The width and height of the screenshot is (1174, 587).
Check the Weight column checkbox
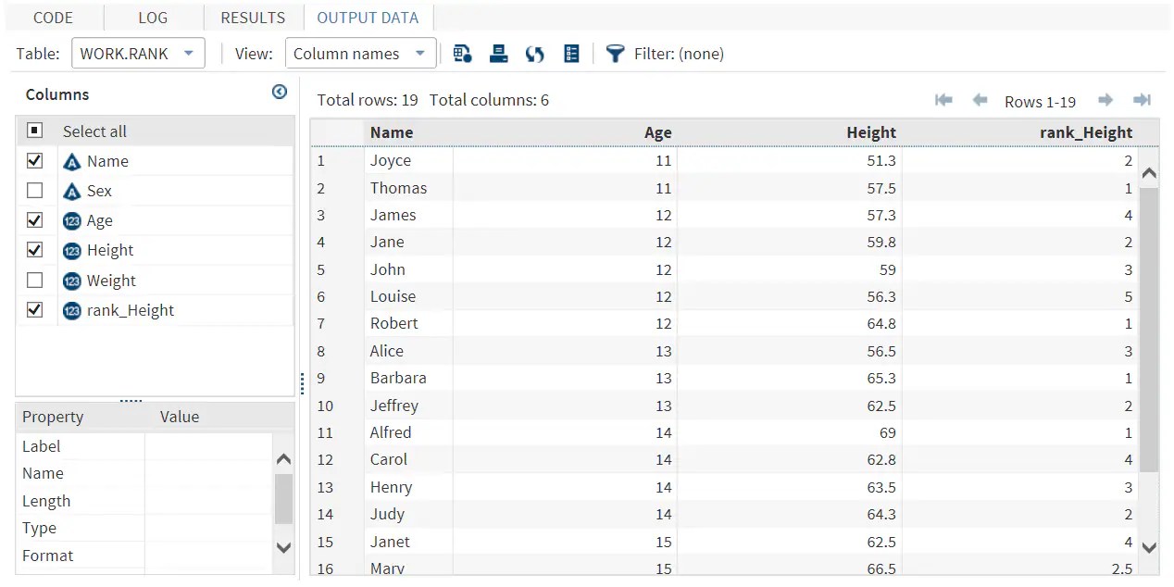(x=35, y=280)
